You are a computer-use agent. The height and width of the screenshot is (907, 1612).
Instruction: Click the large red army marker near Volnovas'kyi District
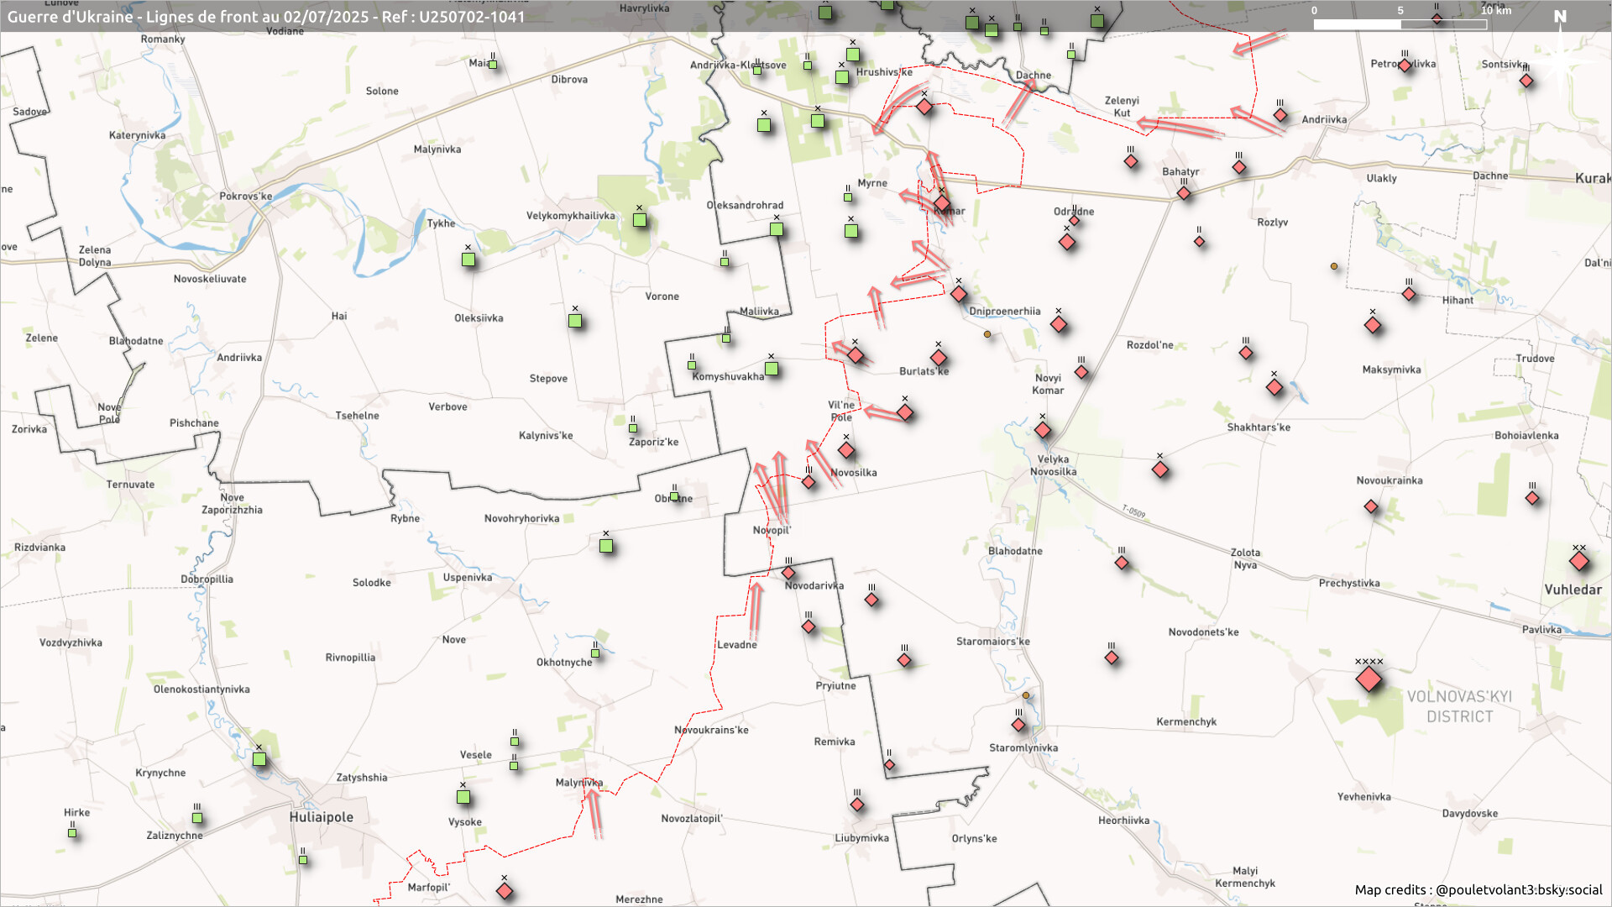(1369, 679)
